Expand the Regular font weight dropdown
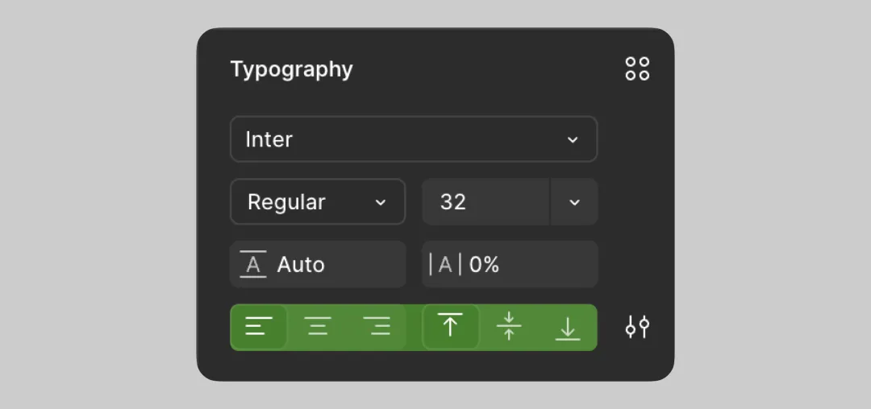Screen dimensions: 871x409 point(318,202)
